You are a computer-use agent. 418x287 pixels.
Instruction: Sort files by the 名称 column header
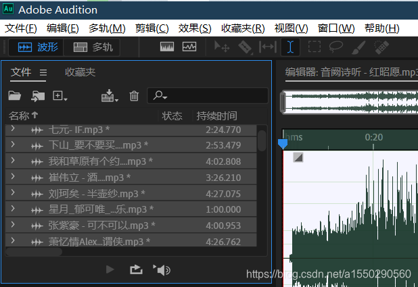pos(23,115)
